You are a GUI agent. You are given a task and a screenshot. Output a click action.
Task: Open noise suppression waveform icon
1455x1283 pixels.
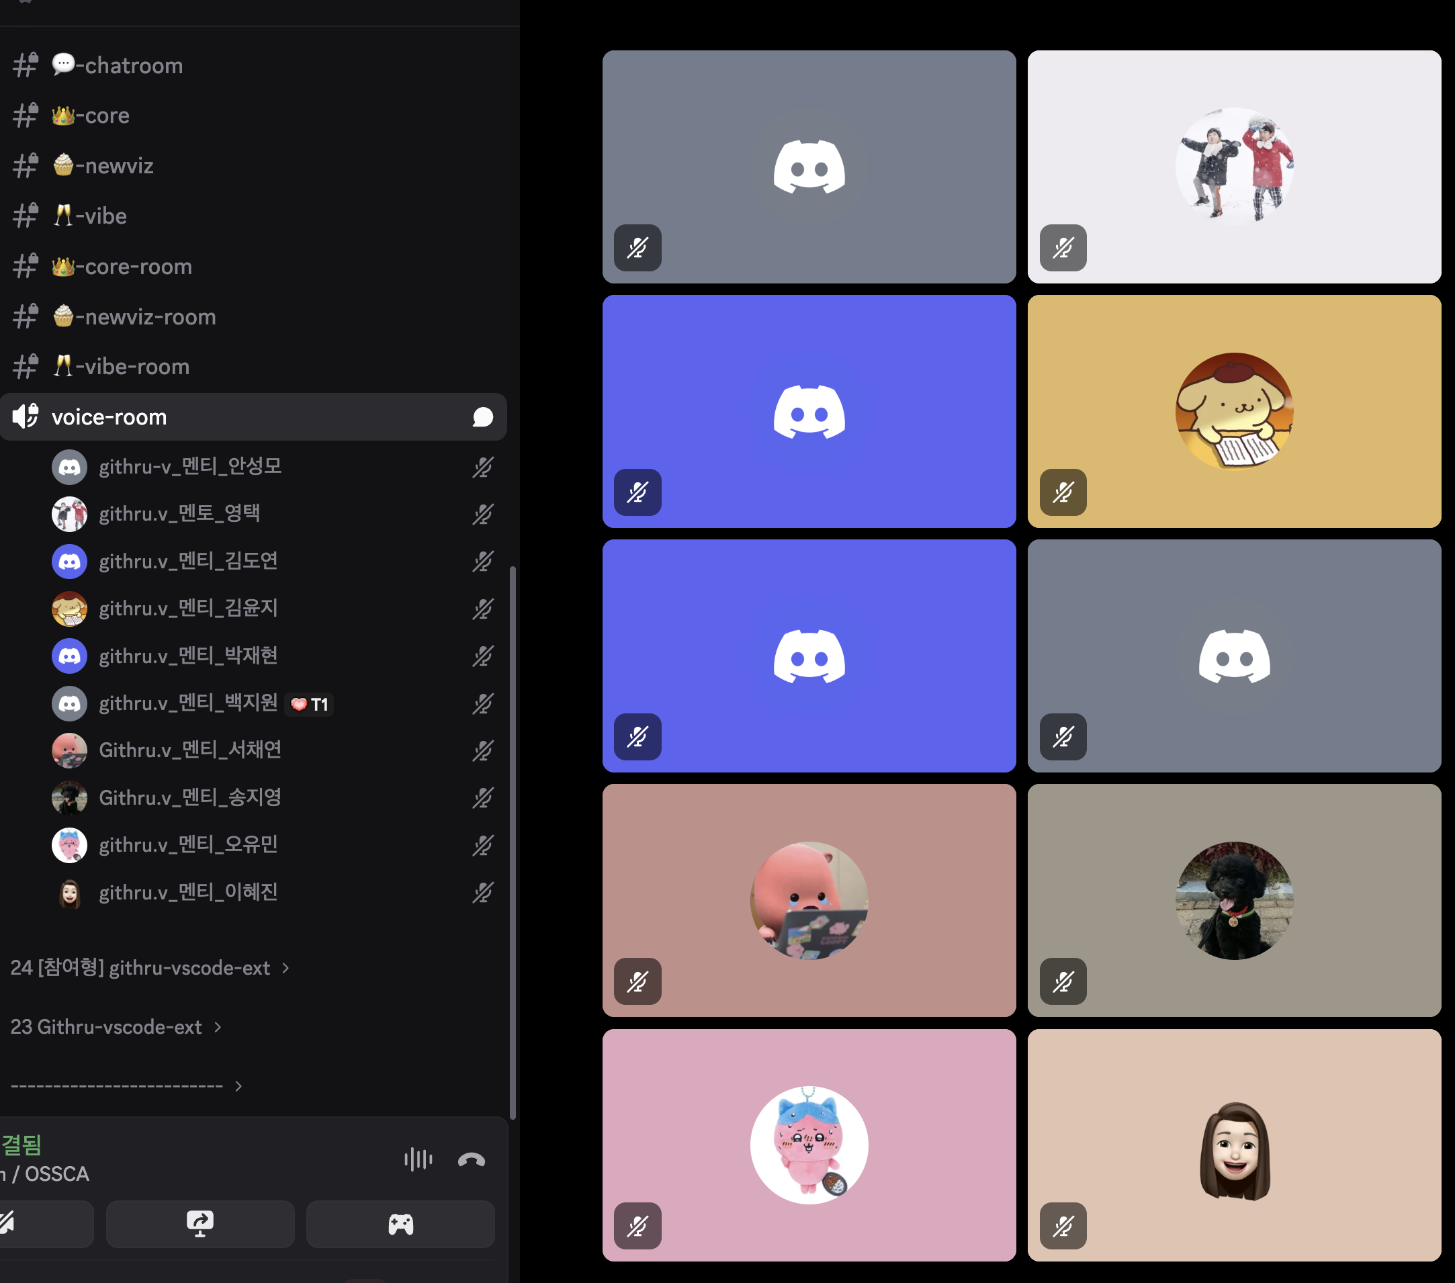tap(418, 1159)
